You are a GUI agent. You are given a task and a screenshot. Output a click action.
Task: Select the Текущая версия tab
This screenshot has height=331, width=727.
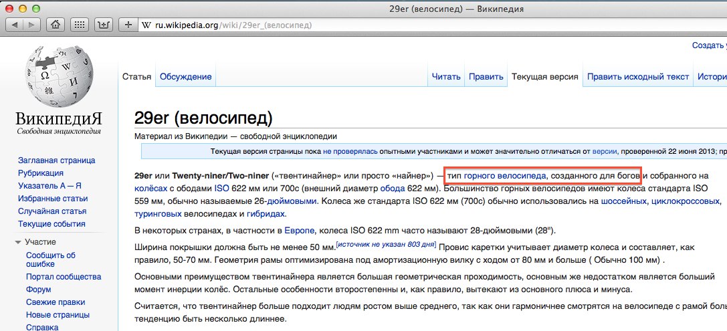tap(545, 77)
